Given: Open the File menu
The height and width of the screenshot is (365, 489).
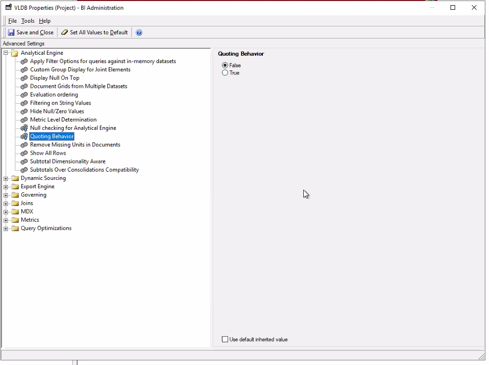Looking at the screenshot, I should (12, 21).
